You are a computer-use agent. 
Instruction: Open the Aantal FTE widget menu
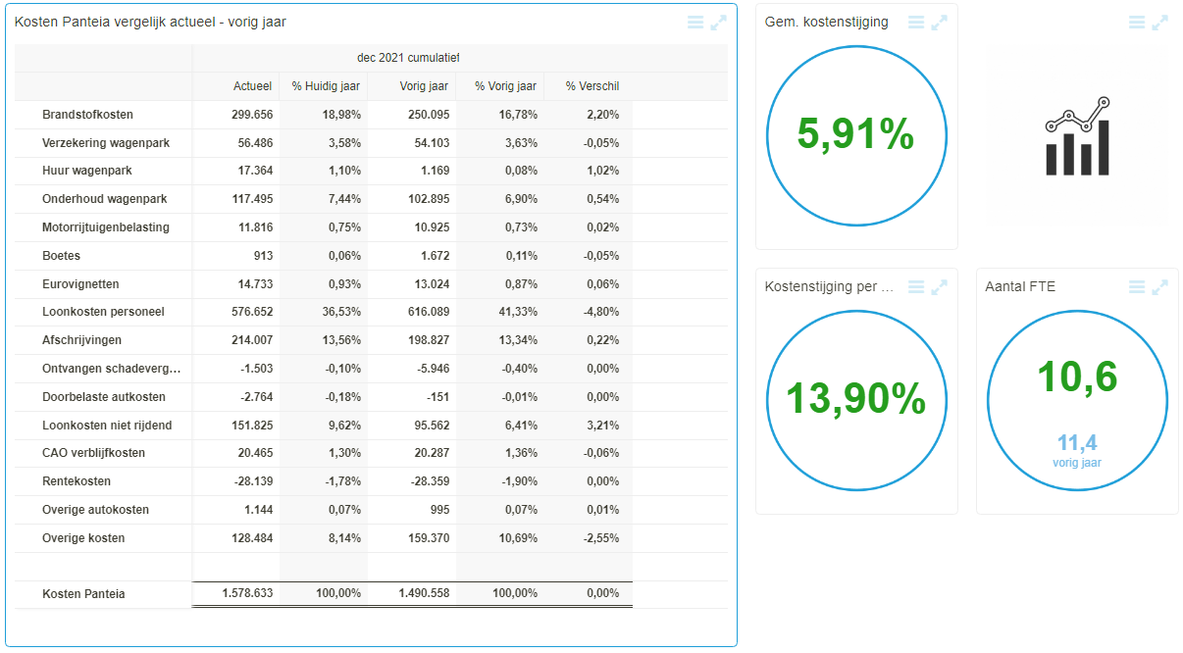pyautogui.click(x=1137, y=286)
